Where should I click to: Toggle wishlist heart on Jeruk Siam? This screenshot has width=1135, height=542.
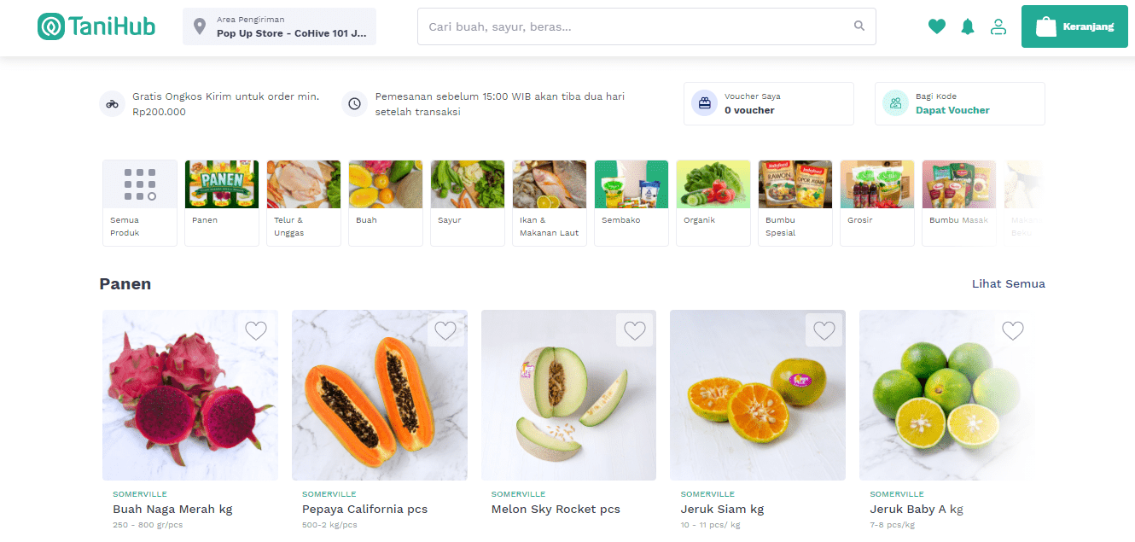824,330
